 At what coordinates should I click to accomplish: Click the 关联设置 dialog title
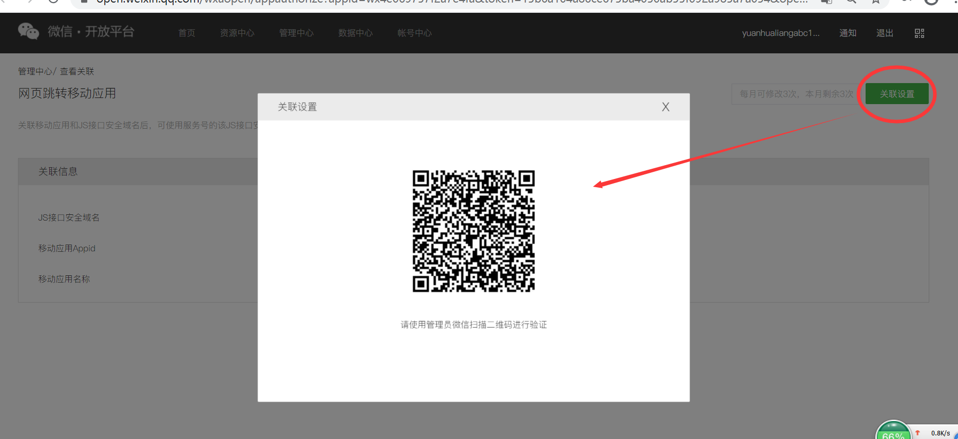click(297, 107)
